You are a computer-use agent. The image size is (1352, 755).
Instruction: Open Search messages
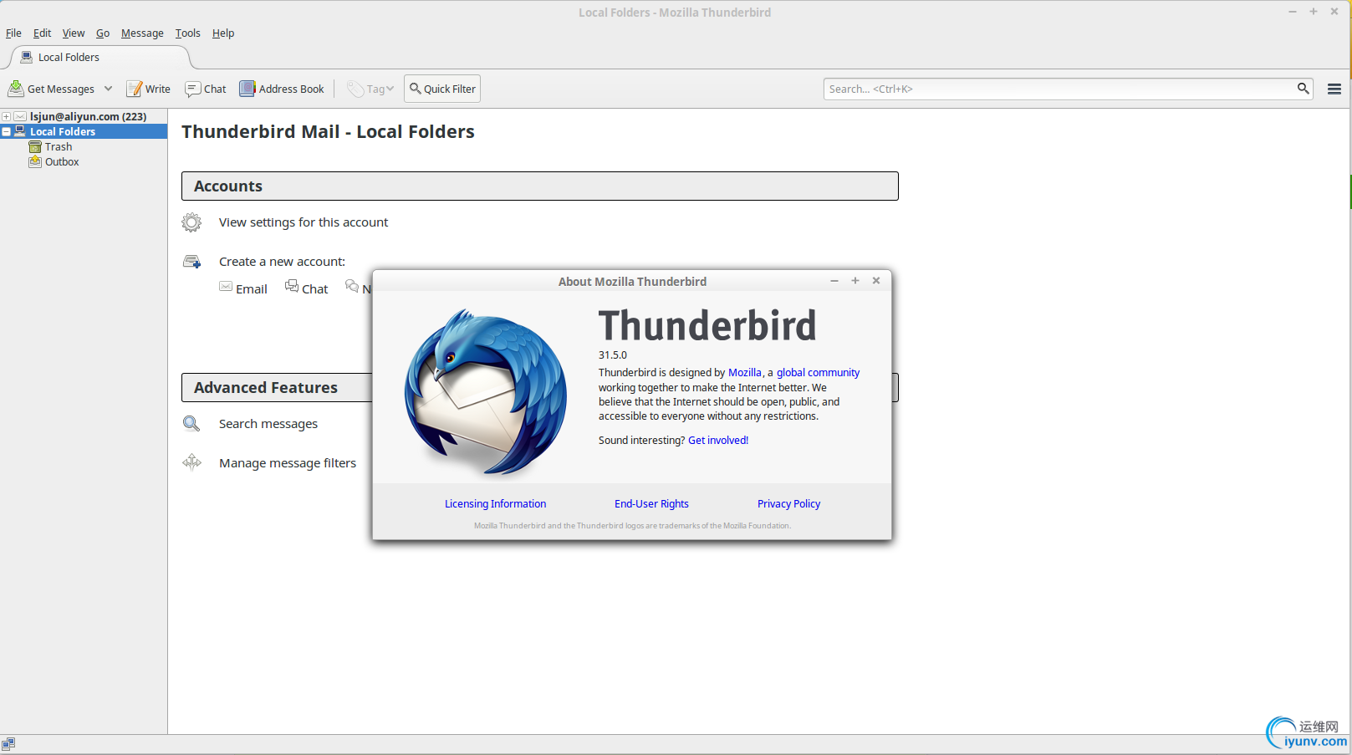(268, 424)
